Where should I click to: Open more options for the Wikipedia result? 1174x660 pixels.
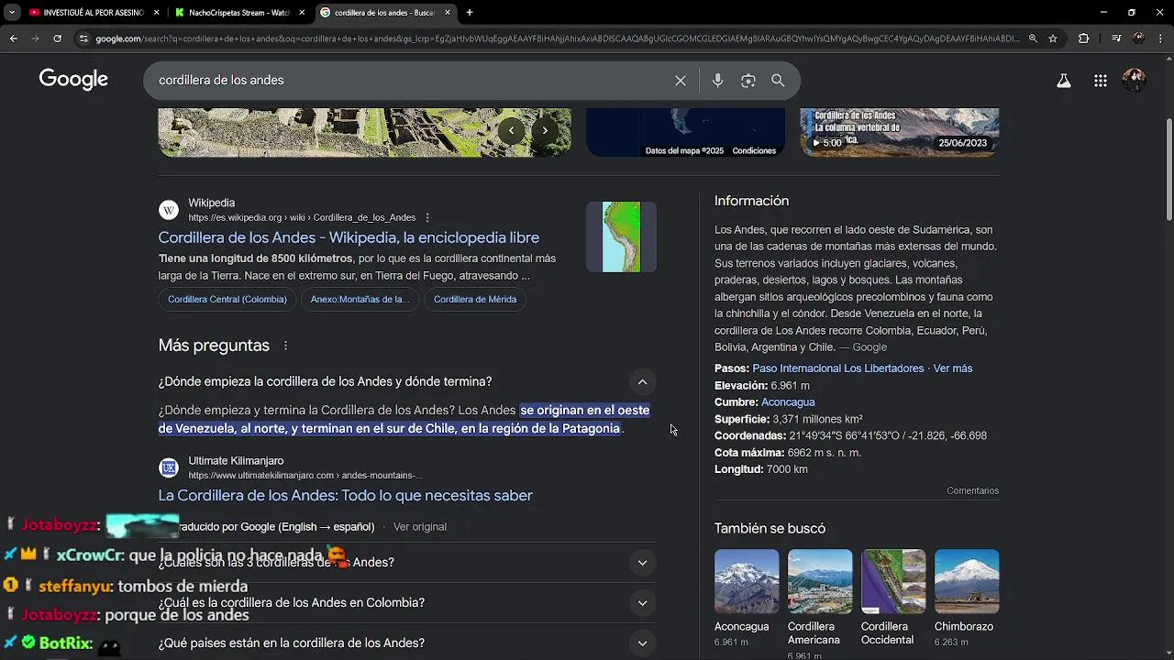tap(427, 217)
